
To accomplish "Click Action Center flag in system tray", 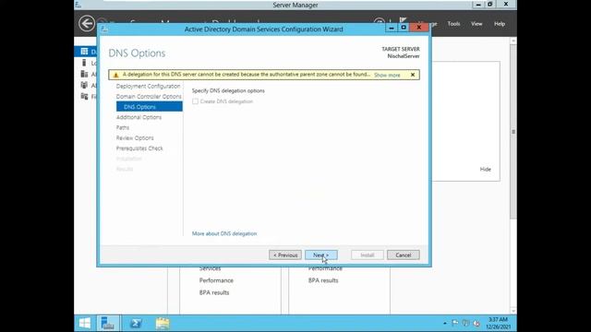I will pyautogui.click(x=455, y=323).
